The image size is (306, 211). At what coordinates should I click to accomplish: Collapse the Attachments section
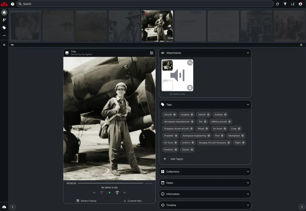point(248,53)
